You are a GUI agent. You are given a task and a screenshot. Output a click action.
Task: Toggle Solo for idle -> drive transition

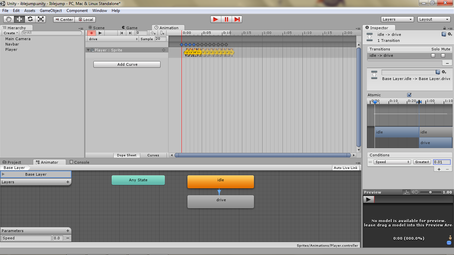[433, 55]
